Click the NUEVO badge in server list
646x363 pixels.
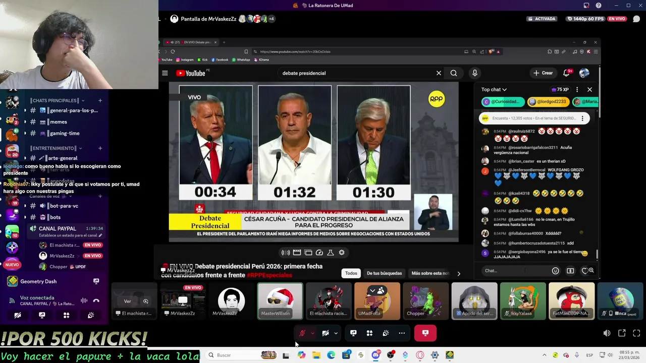coord(12,265)
